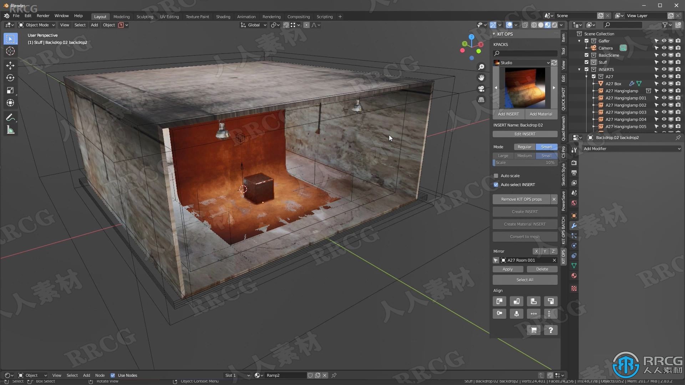Viewport: 685px width, 385px height.
Task: Toggle Use Nodes checkbox
Action: (113, 375)
